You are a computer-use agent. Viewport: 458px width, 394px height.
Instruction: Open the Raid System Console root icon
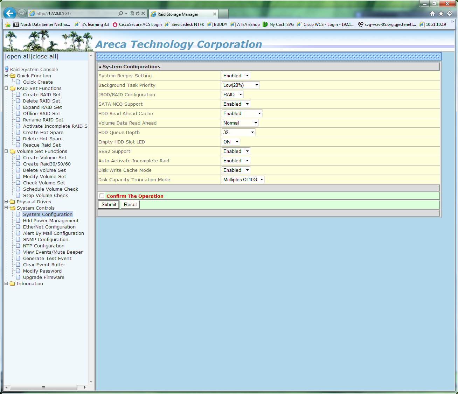[x=7, y=69]
